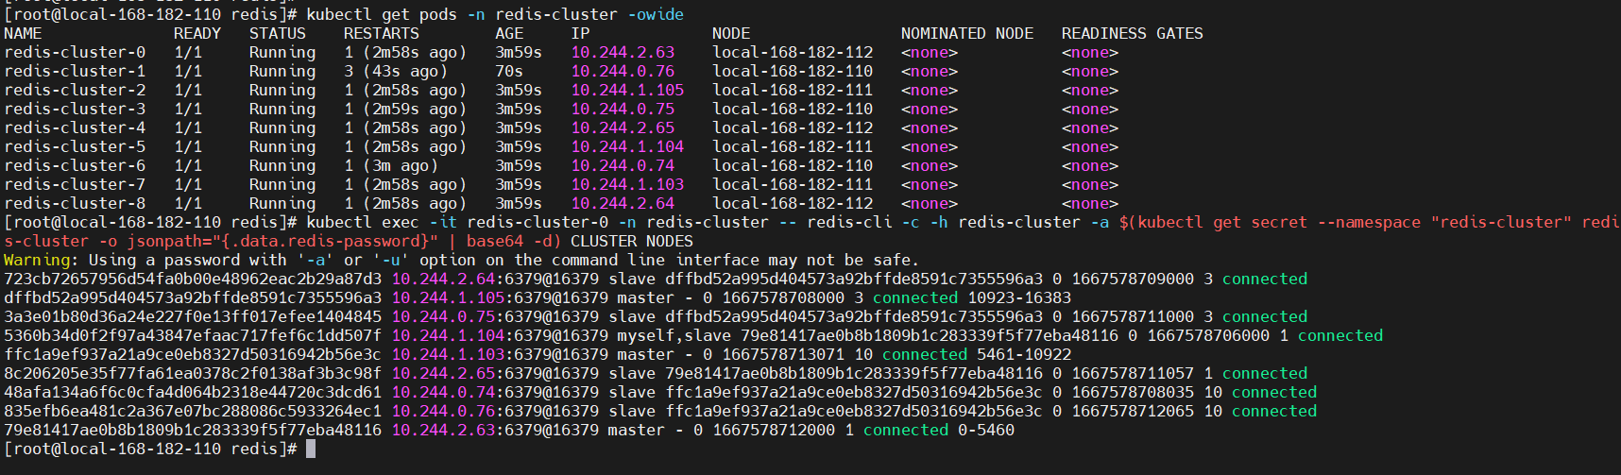Click node ID 835efb6ea481c2a367e07bc288086c5933264ec1
The width and height of the screenshot is (1621, 475).
tap(193, 411)
